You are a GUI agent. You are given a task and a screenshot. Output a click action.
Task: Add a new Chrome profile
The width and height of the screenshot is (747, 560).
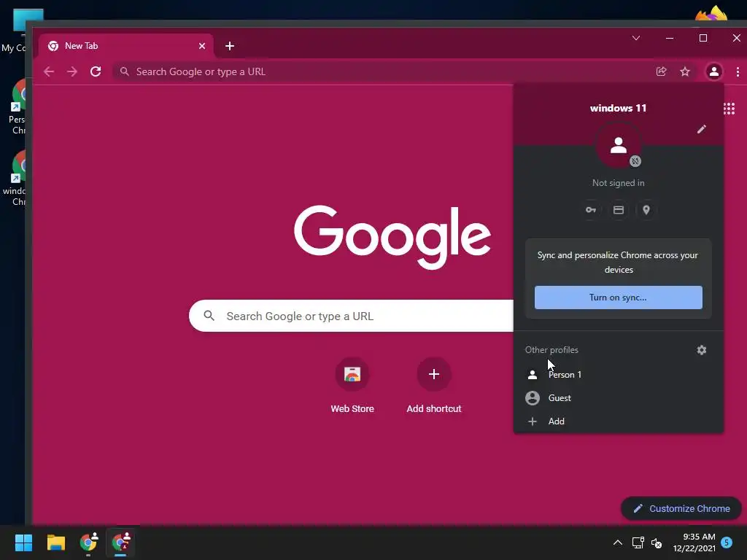click(618, 421)
